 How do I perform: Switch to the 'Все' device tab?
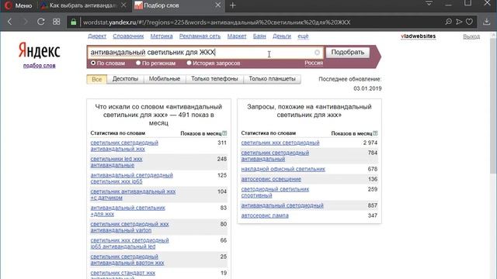(96, 79)
